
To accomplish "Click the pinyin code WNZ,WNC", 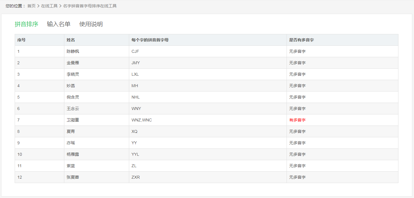I will click(142, 120).
